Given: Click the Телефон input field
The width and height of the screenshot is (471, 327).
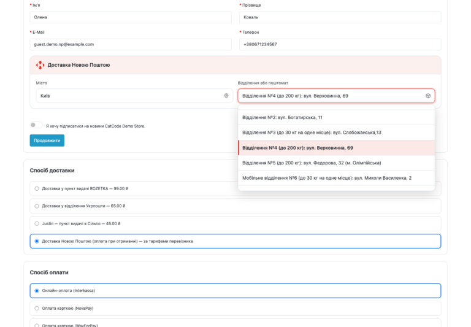Looking at the screenshot, I should point(340,44).
